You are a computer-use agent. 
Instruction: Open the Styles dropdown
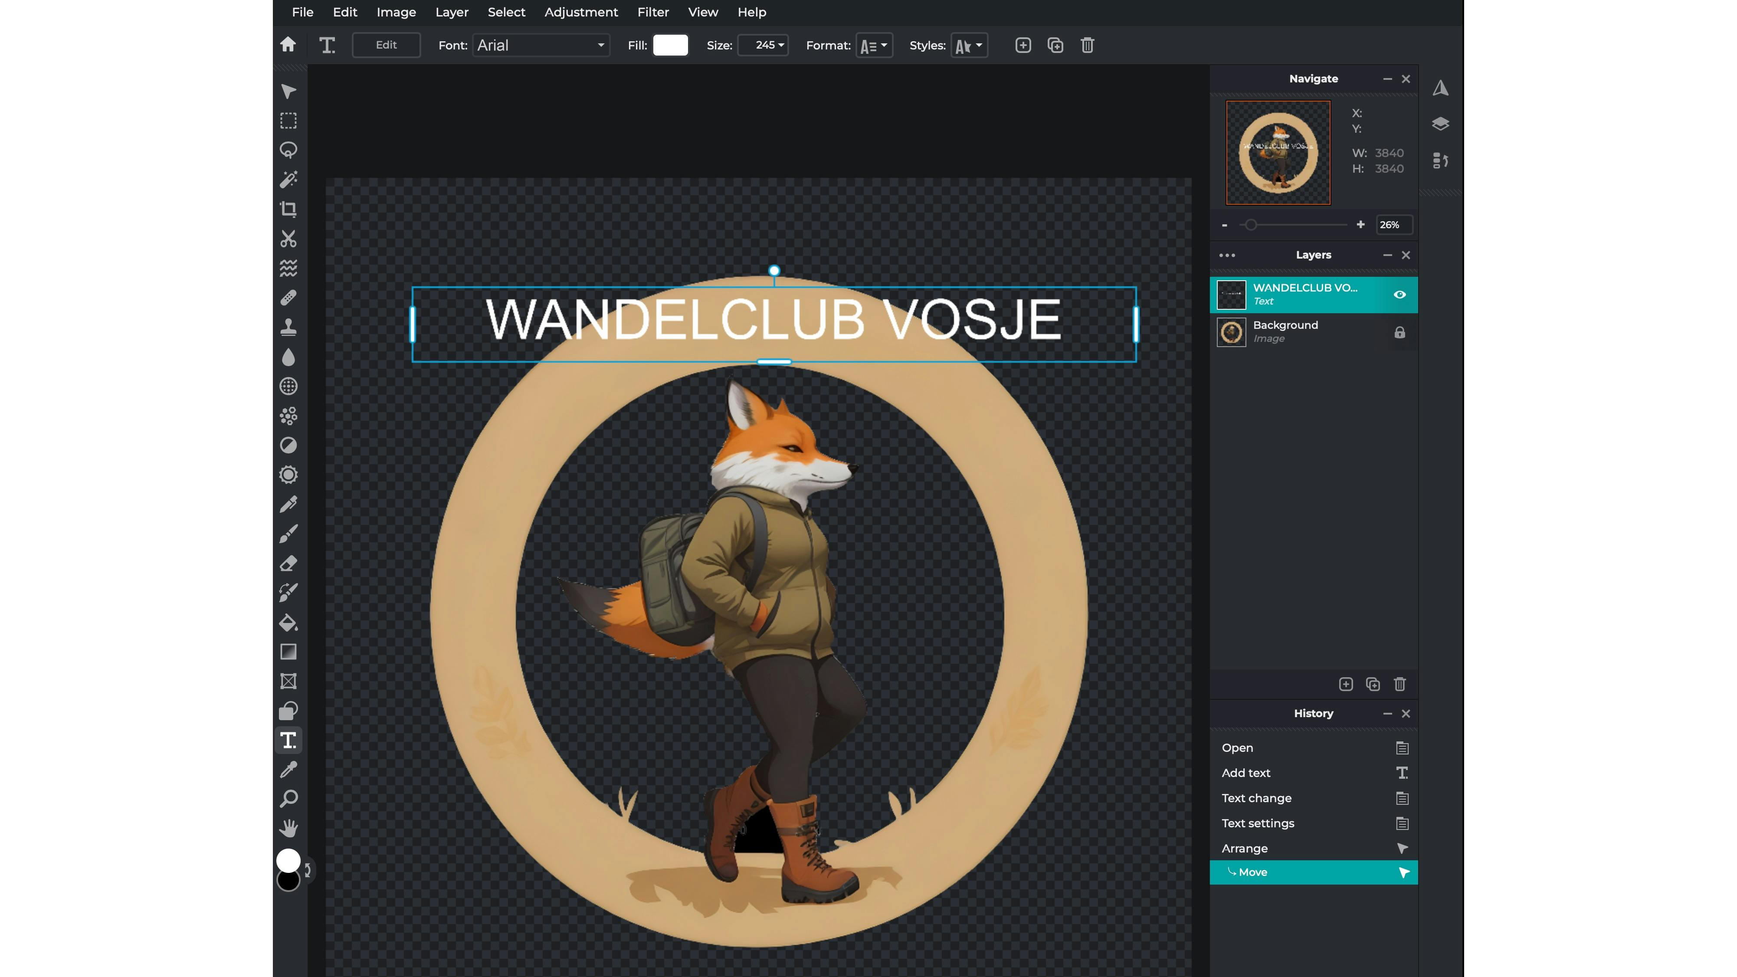[x=969, y=45]
